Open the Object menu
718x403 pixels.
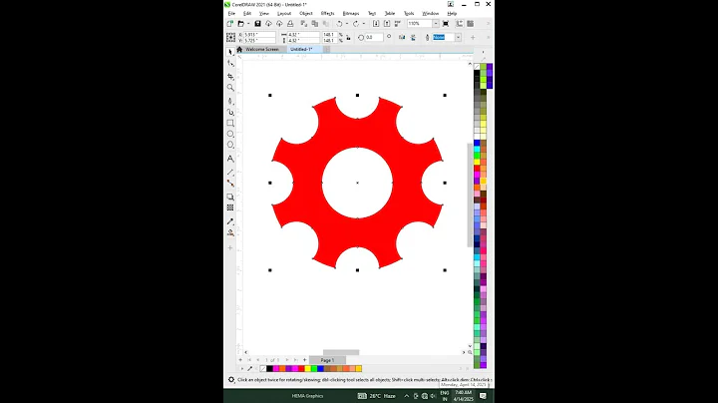click(306, 13)
